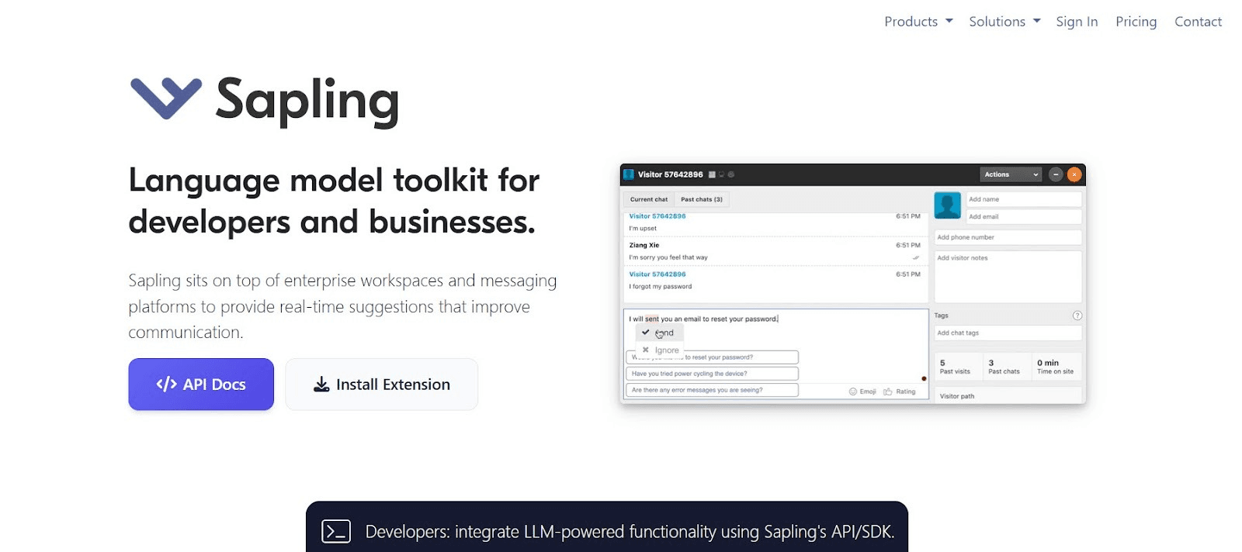Dismiss the suggestion with Ignore
Image resolution: width=1242 pixels, height=552 pixels.
click(x=660, y=350)
